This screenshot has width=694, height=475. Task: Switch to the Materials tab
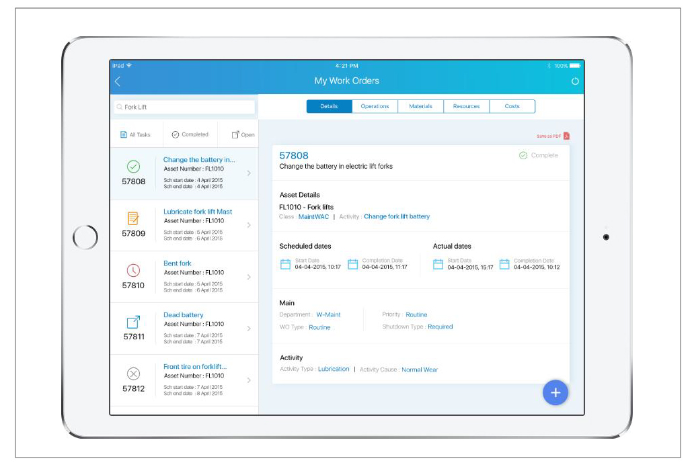pos(420,106)
